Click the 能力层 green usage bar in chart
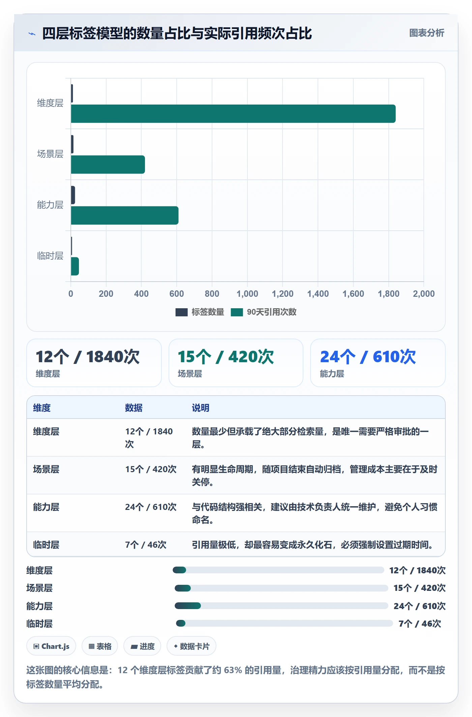Viewport: 472px width, 717px height. [125, 216]
